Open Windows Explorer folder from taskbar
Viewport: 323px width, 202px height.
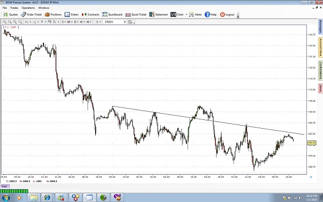[x=34, y=198]
